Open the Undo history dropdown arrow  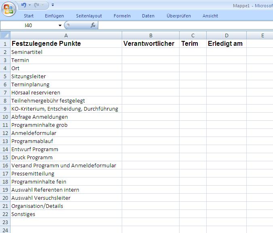(30, 5)
